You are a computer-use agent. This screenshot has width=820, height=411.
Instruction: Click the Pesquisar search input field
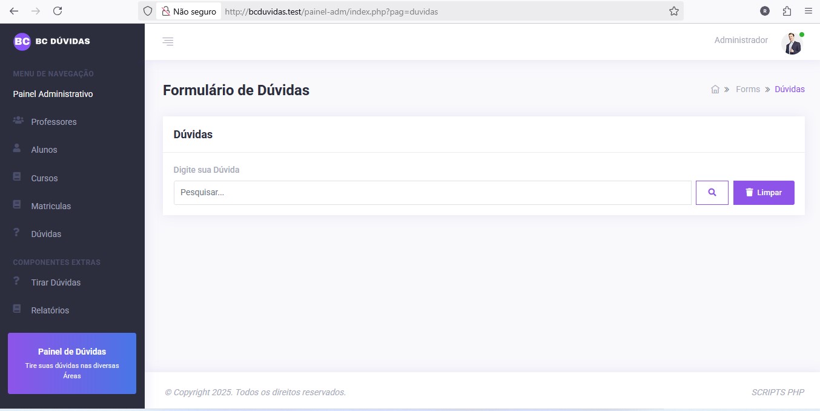pos(432,193)
